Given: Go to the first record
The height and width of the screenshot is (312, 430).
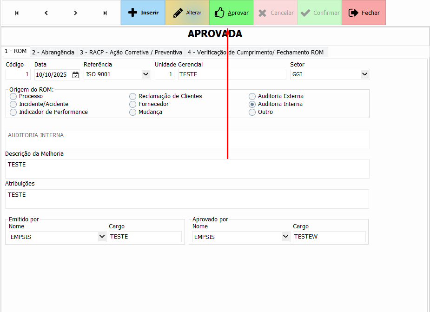Looking at the screenshot, I should (x=17, y=13).
